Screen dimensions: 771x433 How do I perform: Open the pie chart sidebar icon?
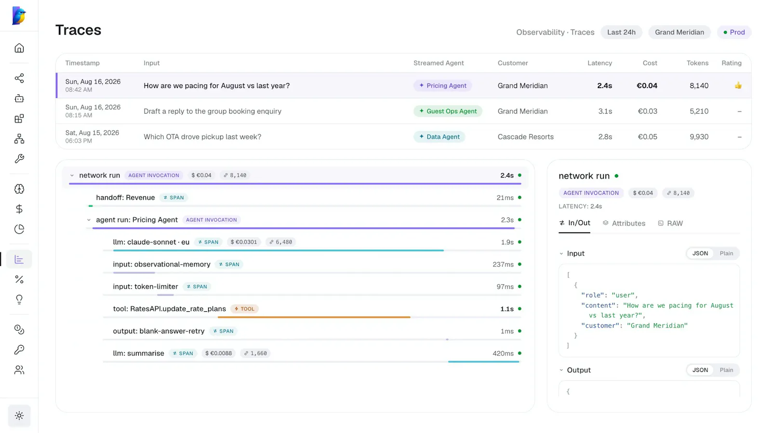coord(19,229)
